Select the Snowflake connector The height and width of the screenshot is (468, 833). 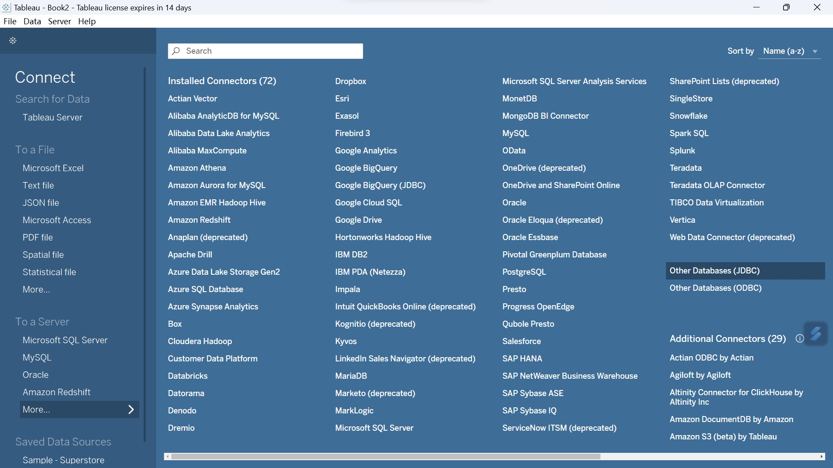[689, 116]
